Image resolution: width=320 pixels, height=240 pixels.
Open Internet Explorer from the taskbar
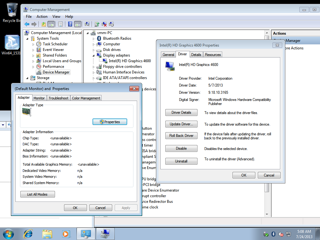click(28, 233)
